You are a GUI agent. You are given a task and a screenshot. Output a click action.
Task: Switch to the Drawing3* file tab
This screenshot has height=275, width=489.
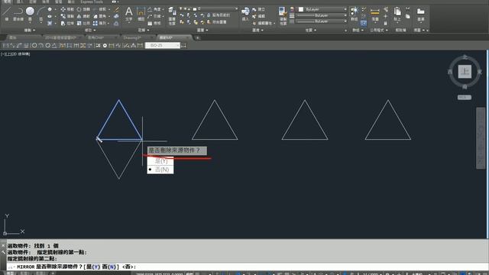pos(131,37)
